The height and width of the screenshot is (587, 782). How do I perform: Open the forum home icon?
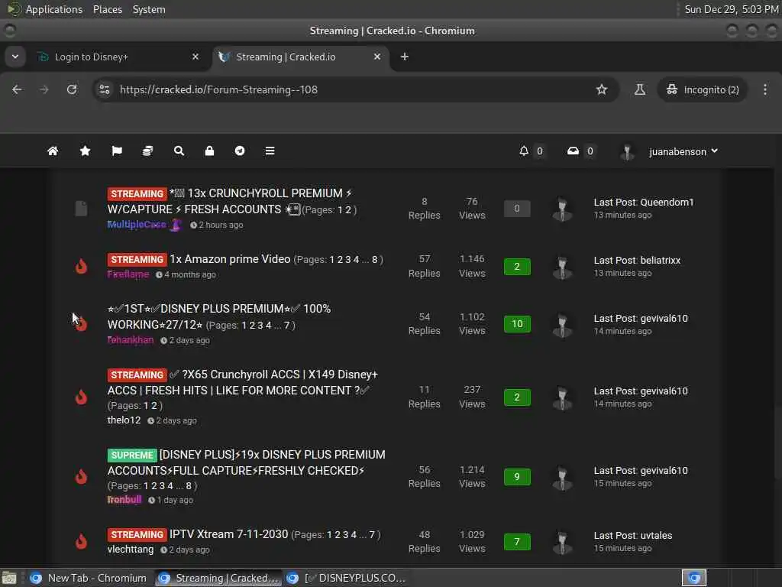point(53,151)
